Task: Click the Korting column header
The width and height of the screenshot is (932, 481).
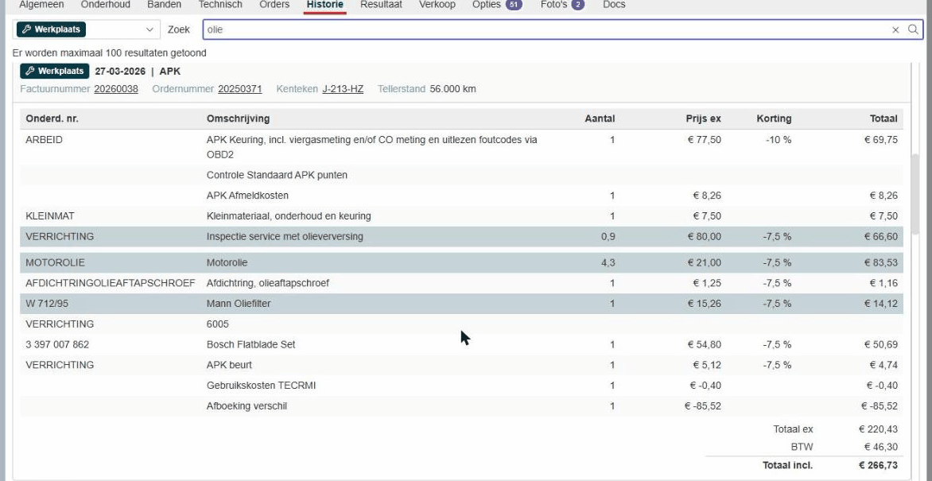Action: [x=774, y=119]
